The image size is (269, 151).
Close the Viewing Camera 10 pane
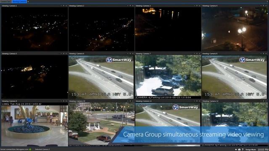133,101
